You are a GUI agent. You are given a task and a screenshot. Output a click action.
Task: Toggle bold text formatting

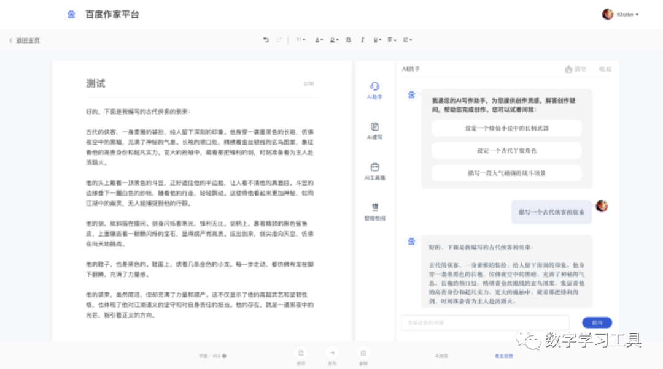349,40
